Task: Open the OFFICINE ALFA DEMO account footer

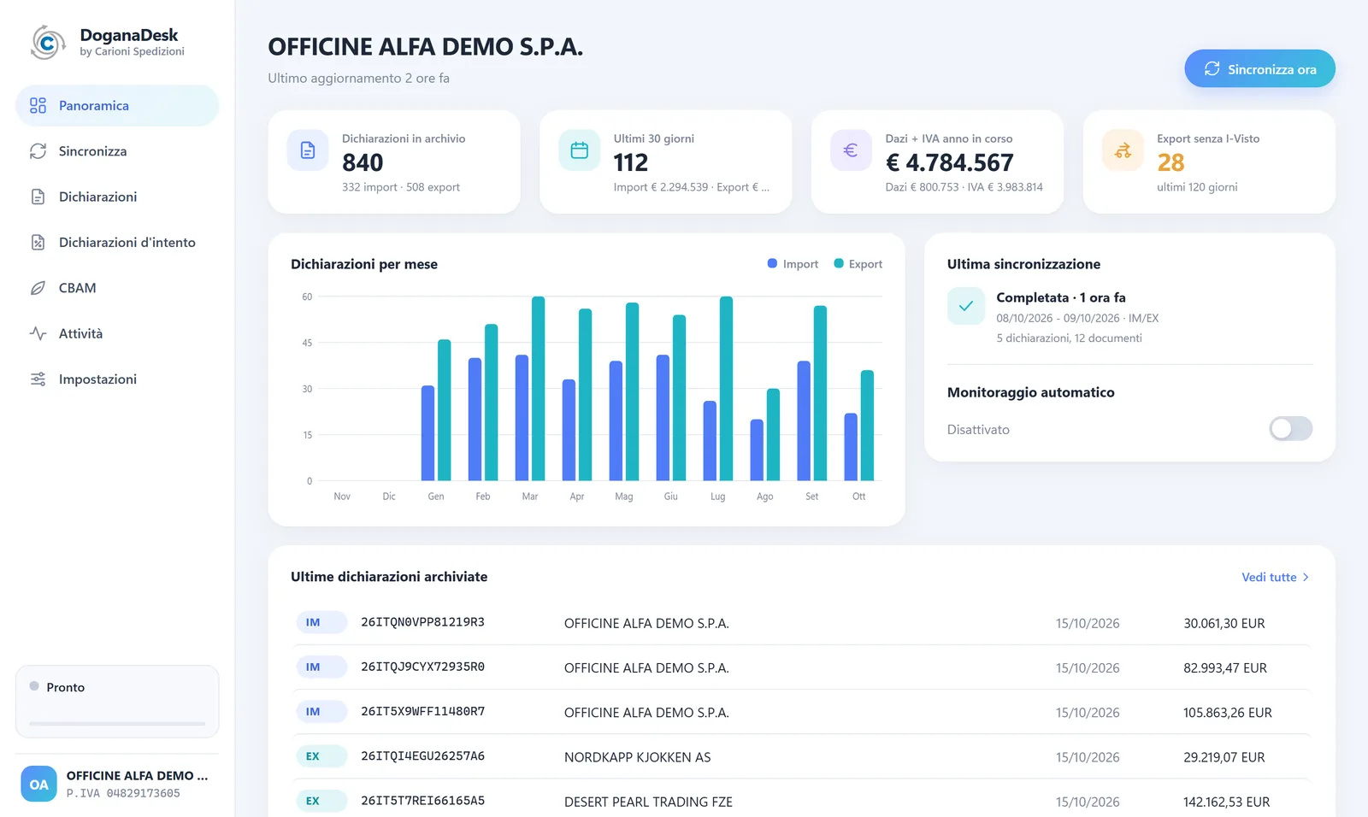Action: (117, 785)
